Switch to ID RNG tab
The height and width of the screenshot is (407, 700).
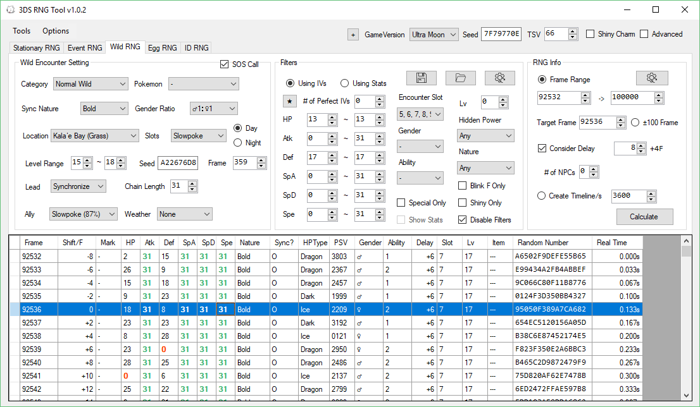196,47
